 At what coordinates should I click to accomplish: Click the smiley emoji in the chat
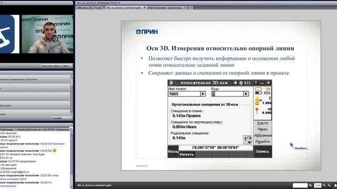(54, 151)
